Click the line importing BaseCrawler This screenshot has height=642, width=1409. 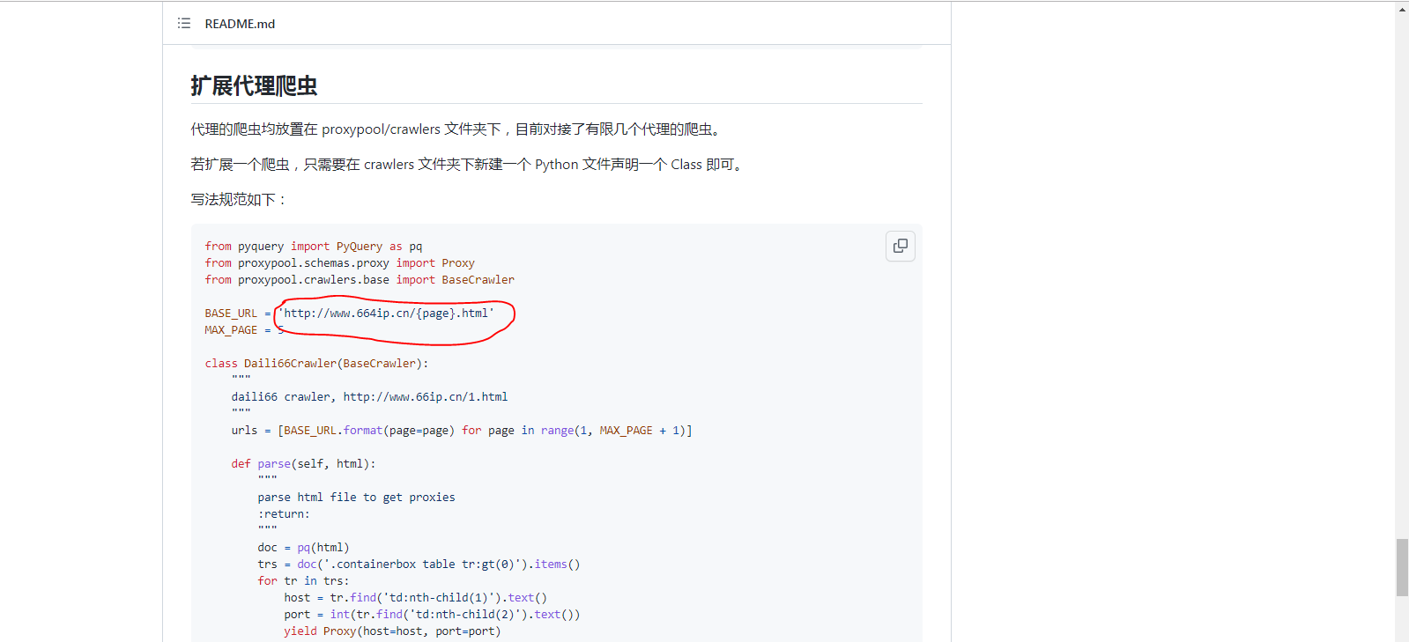[360, 280]
